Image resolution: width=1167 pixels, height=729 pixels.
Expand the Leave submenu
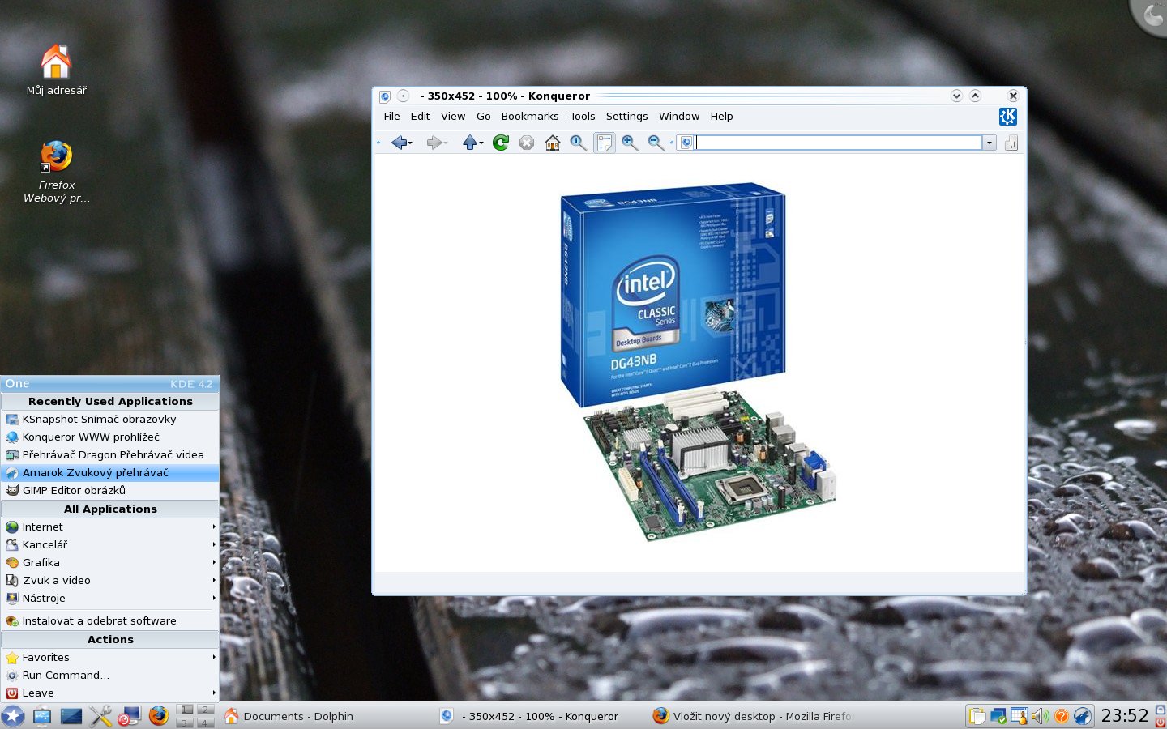click(110, 693)
